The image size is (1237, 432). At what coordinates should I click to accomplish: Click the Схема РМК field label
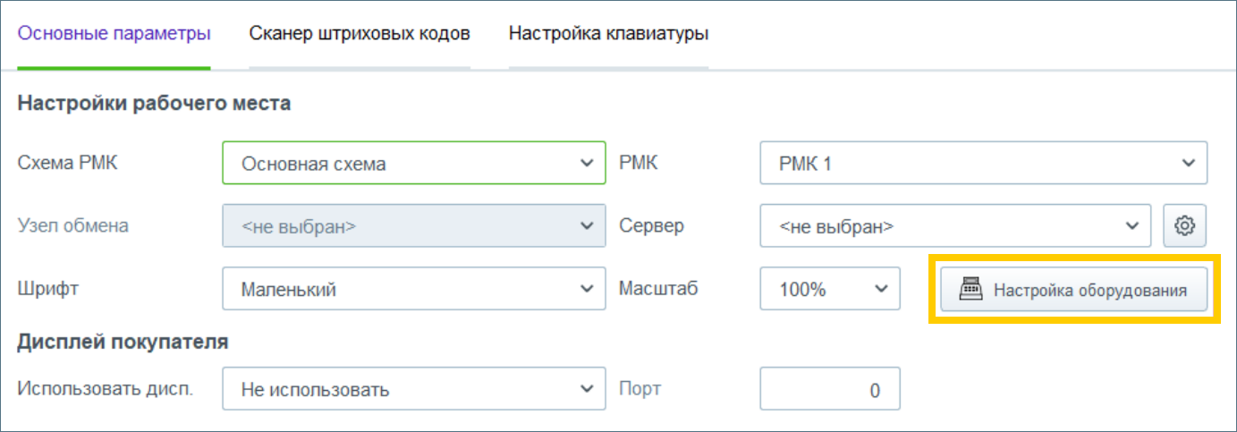(x=68, y=164)
